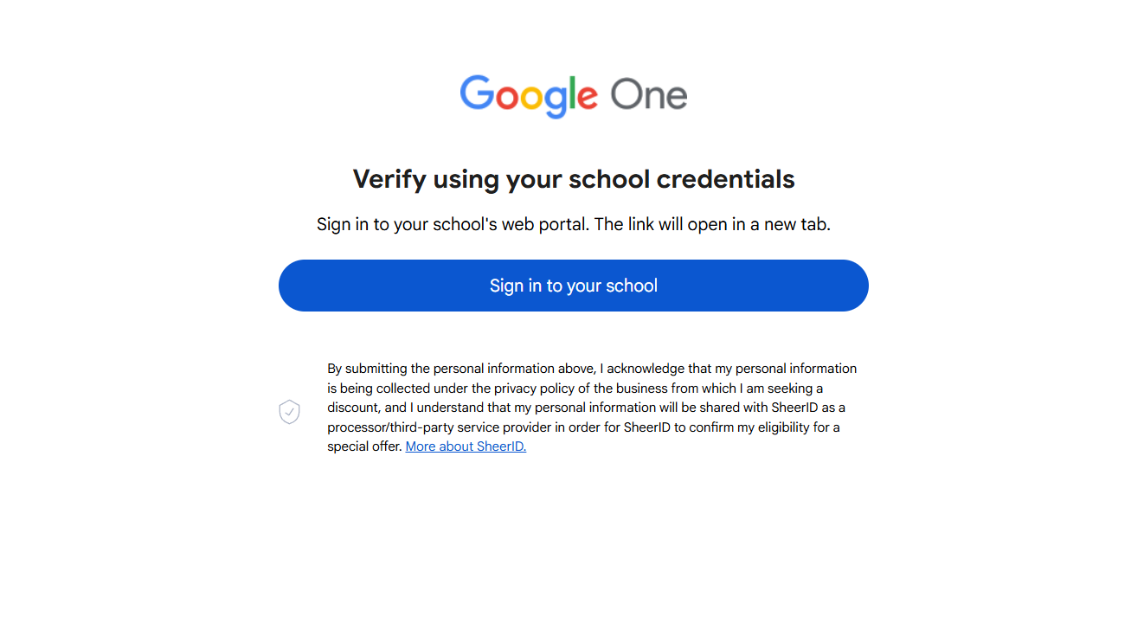Screen dimensions: 1131x636
Task: Click the 'special offer.' text before the link
Action: click(364, 446)
